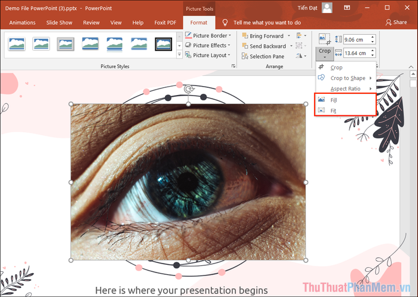Open the Crop to Shape submenu
This screenshot has height=297, width=418.
click(x=346, y=78)
